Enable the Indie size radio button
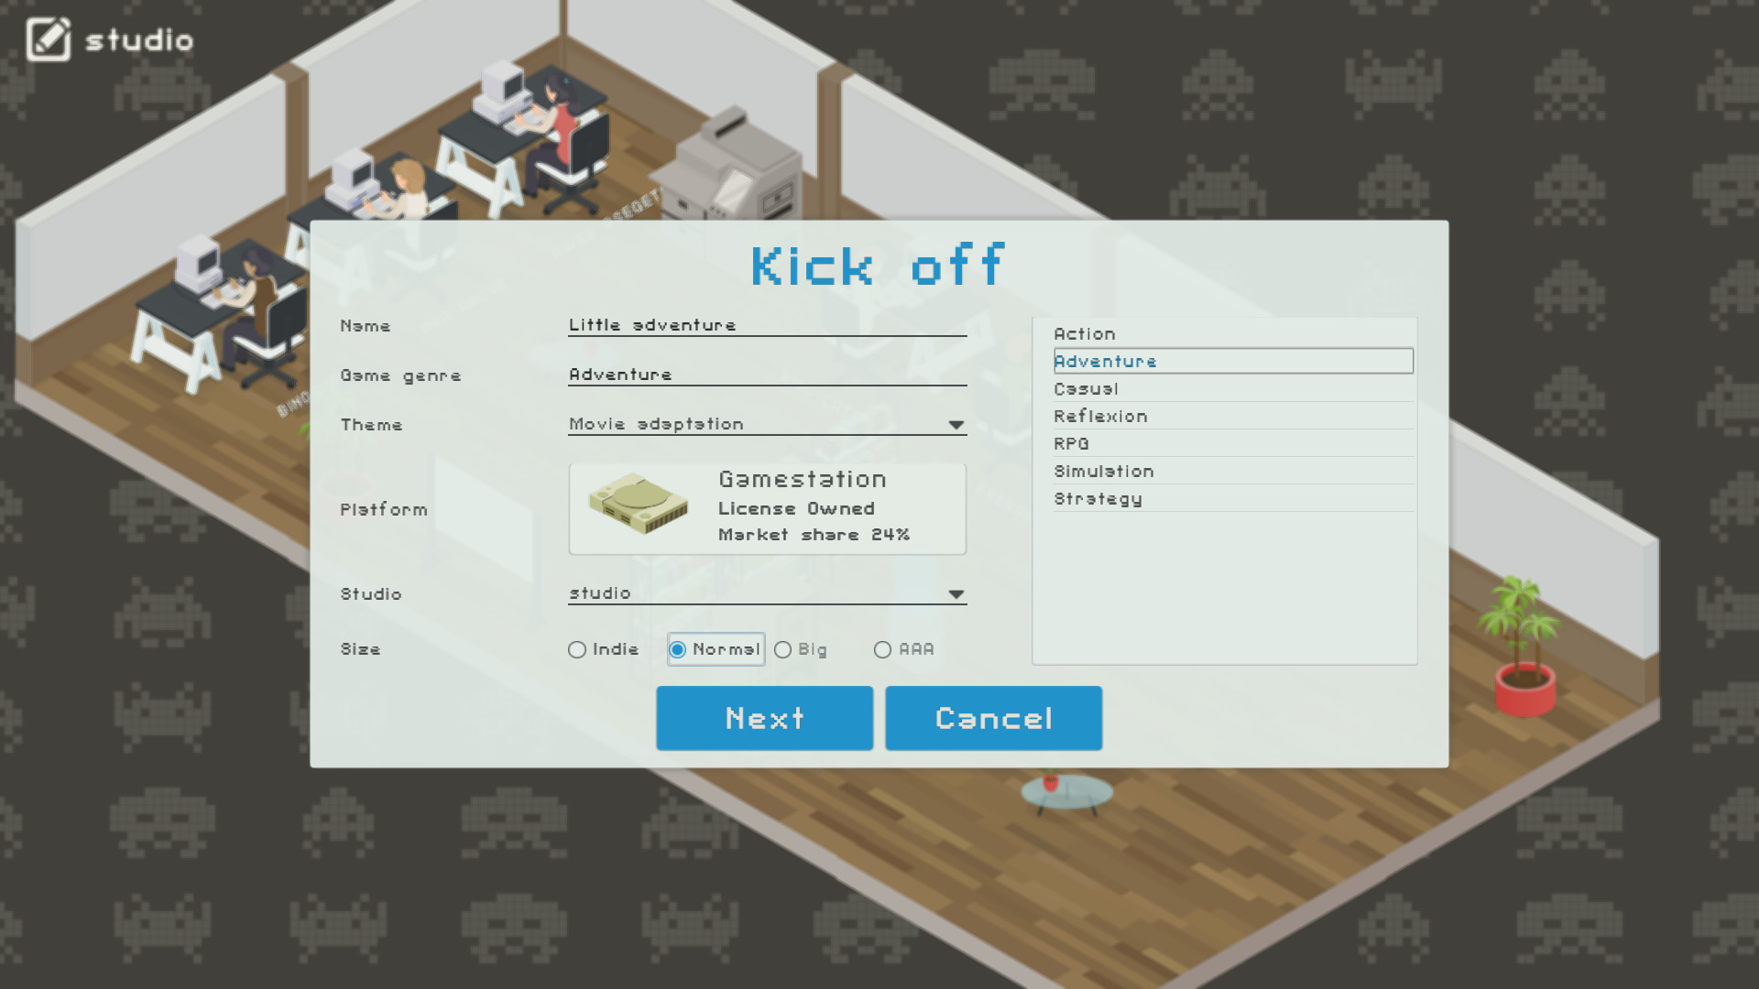The width and height of the screenshot is (1759, 989). pos(576,649)
